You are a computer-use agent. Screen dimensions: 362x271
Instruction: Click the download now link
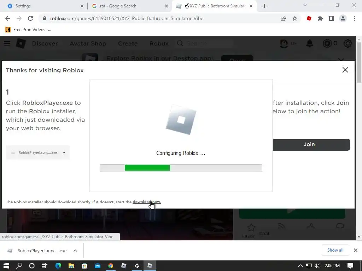click(147, 202)
